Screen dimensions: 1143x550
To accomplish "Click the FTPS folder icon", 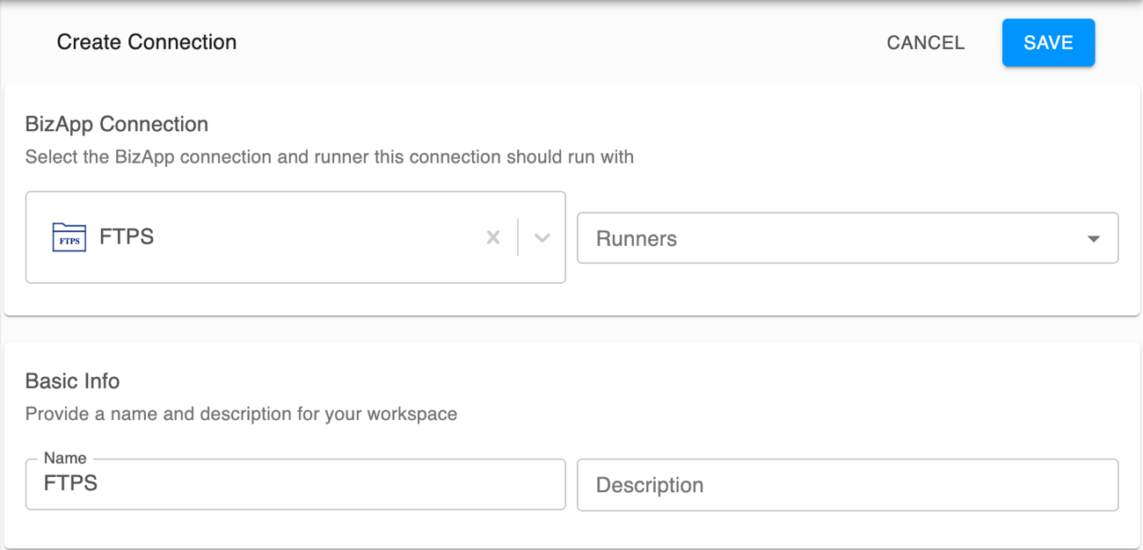I will click(x=69, y=237).
